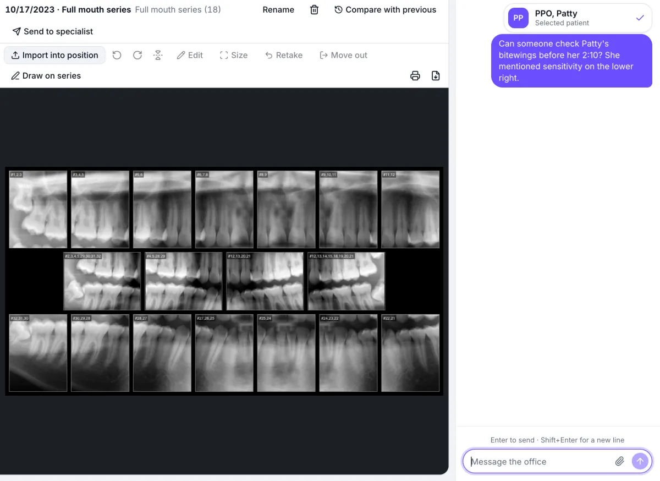The height and width of the screenshot is (481, 660).
Task: Click the Full mouth series (18) label
Action: pyautogui.click(x=178, y=10)
